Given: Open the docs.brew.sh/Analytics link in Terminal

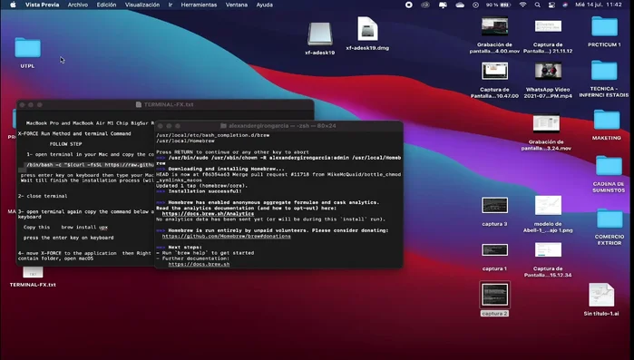Looking at the screenshot, I should point(208,213).
